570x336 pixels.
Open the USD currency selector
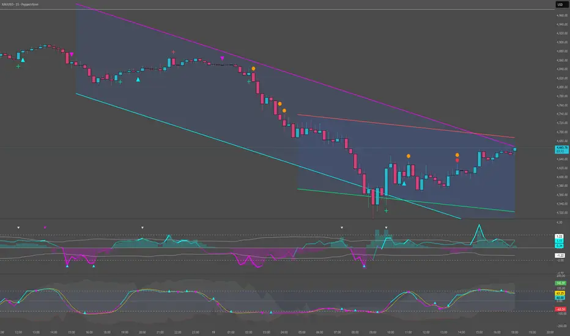560,5
